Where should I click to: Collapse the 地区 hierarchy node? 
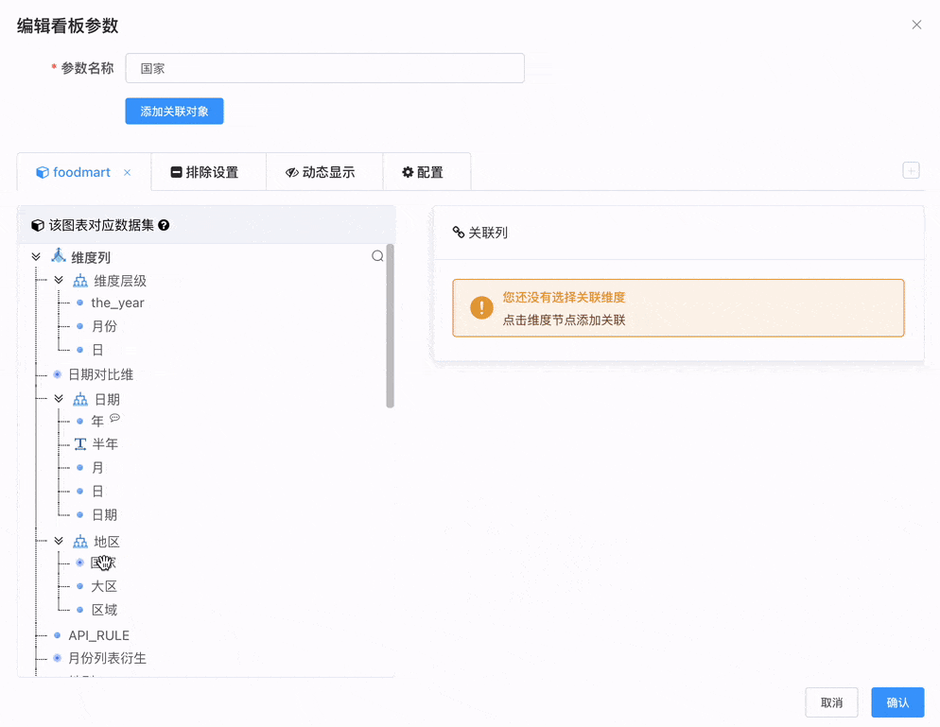pyautogui.click(x=59, y=542)
